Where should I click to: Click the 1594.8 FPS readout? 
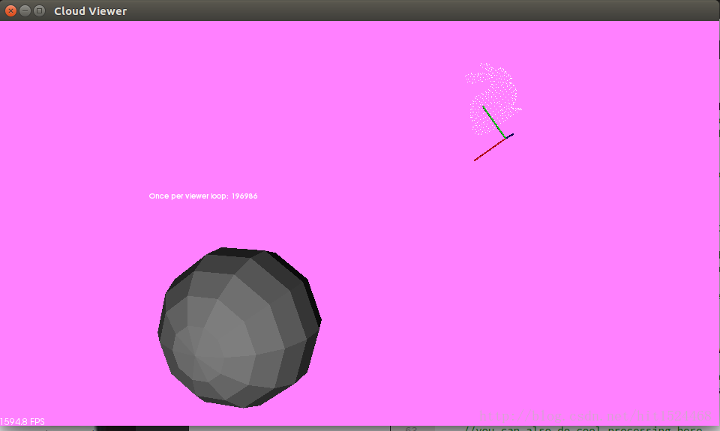point(22,421)
